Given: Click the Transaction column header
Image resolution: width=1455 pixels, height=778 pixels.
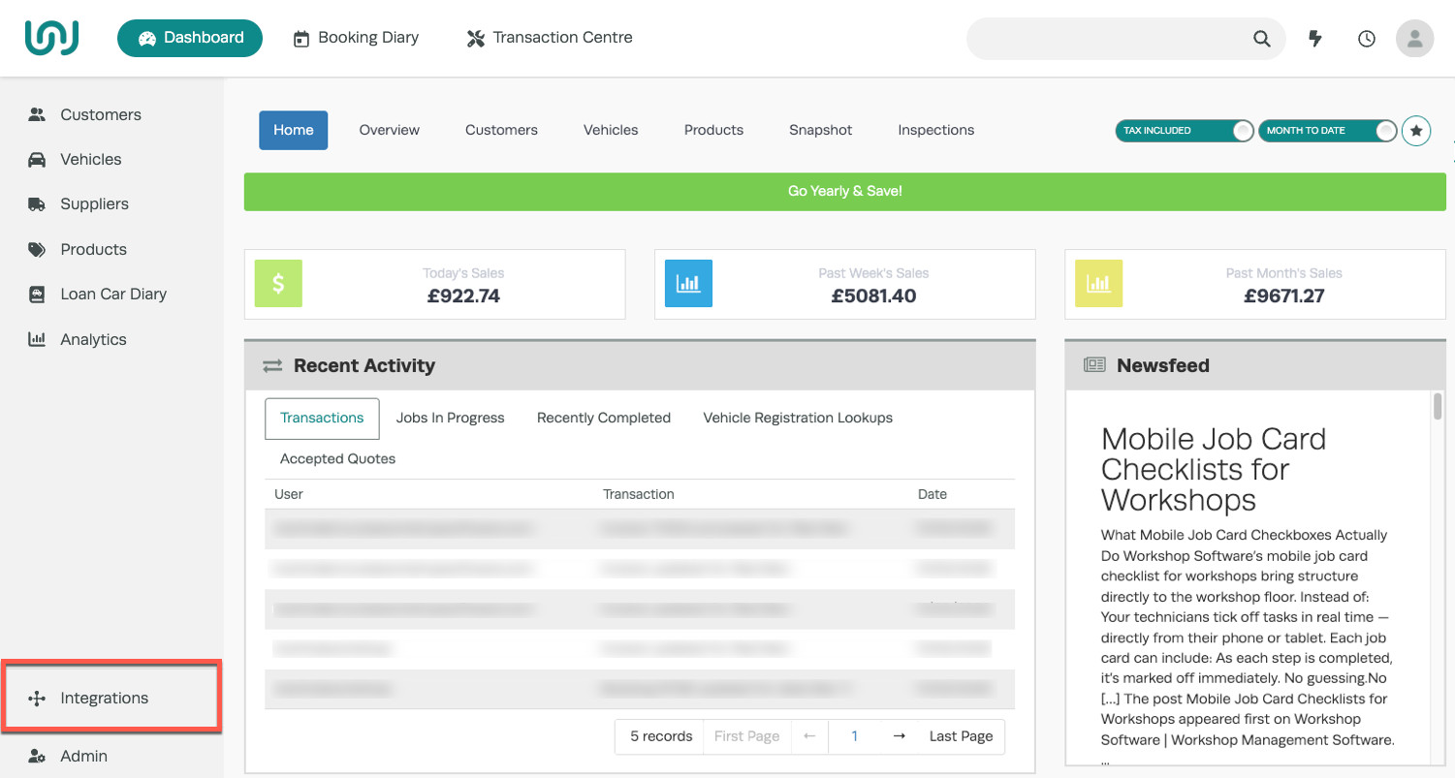Looking at the screenshot, I should point(638,494).
